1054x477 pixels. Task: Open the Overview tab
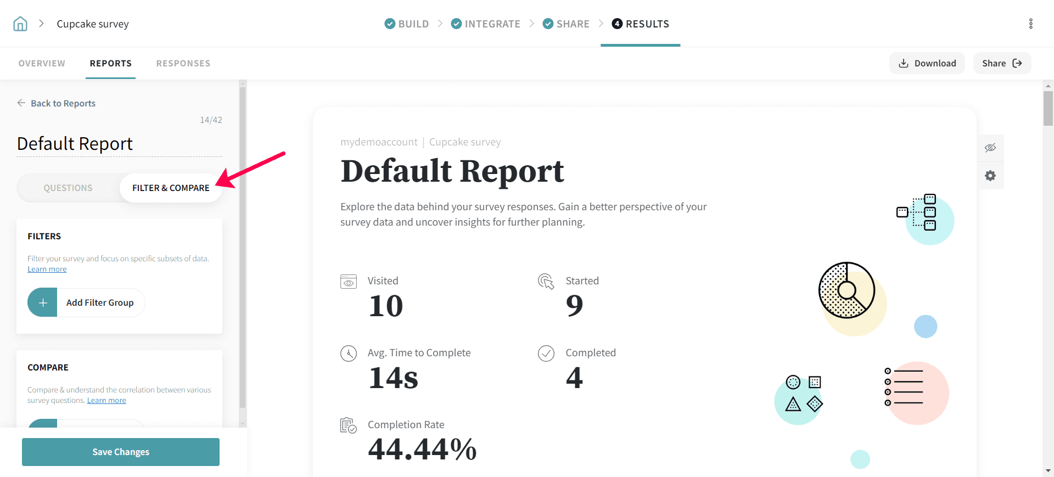(x=42, y=63)
